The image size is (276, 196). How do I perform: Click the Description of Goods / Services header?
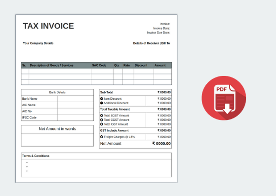pyautogui.click(x=51, y=66)
